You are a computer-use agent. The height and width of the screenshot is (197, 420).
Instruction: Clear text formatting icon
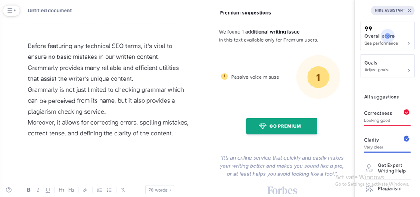123,190
